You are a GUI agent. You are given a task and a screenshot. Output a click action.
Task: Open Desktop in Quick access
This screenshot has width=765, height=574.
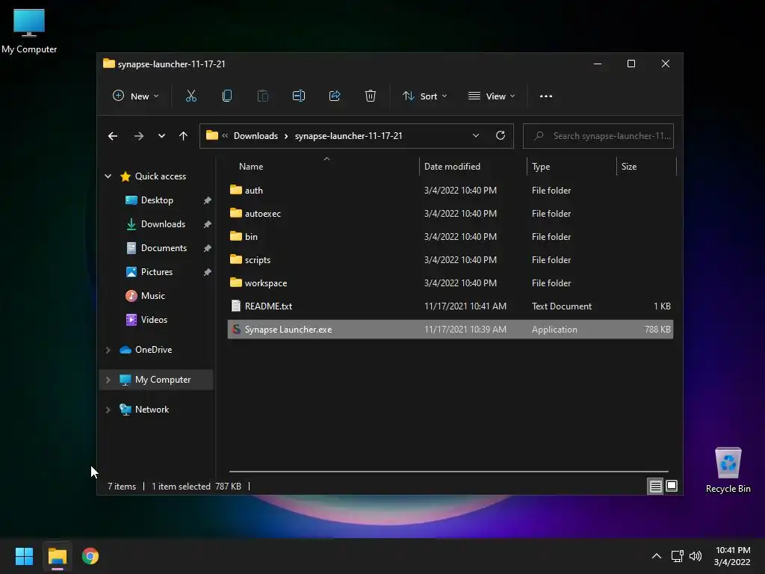[157, 200]
